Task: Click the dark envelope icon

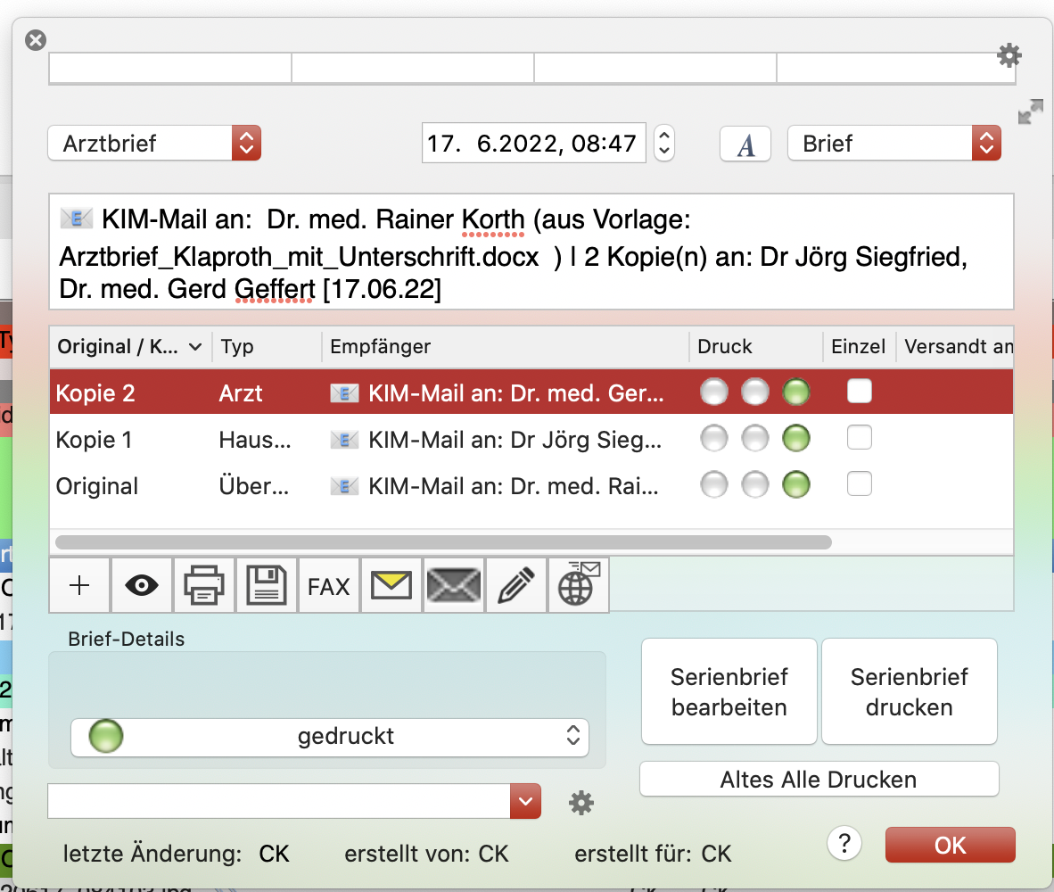Action: (x=454, y=585)
